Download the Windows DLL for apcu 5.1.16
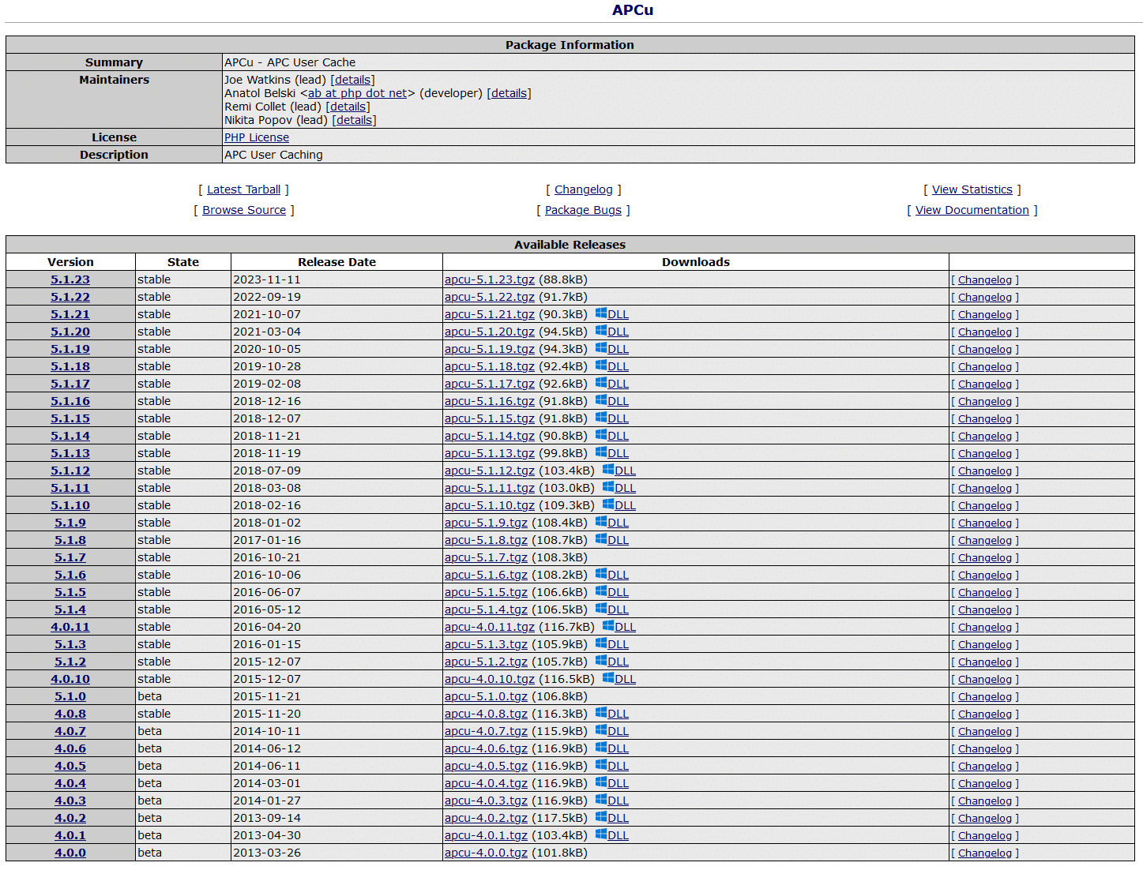This screenshot has width=1143, height=870. 612,401
